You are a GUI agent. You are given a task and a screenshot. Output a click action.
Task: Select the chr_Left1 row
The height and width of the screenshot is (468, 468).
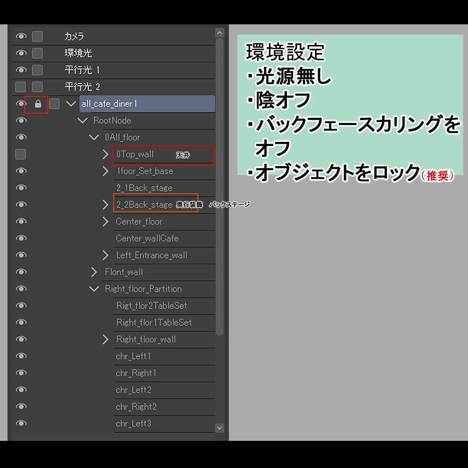tap(164, 356)
